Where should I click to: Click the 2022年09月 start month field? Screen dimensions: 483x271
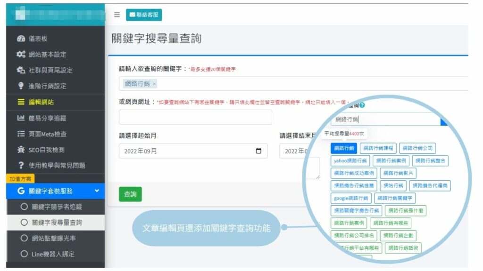pyautogui.click(x=193, y=151)
